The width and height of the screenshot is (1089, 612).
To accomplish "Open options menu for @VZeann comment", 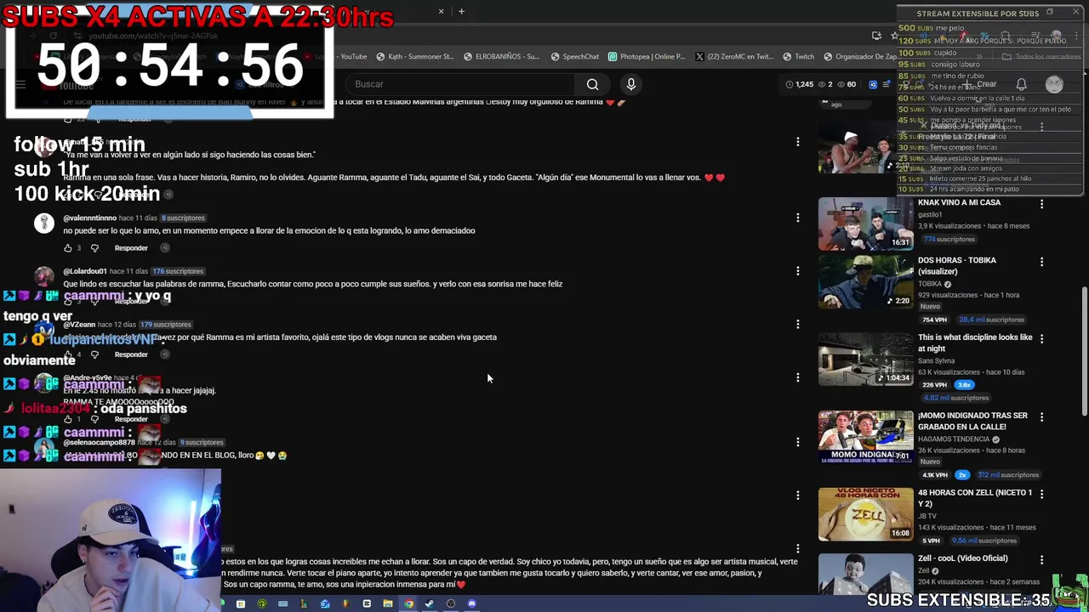I will point(798,324).
